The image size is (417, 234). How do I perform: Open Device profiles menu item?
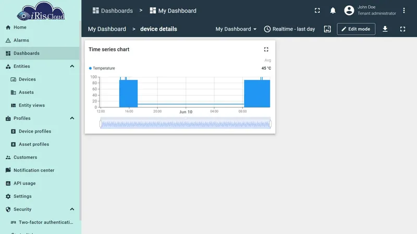pos(40,132)
